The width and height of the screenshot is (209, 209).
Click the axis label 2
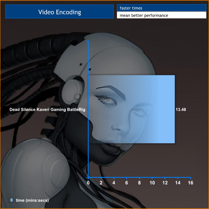(x=101, y=183)
